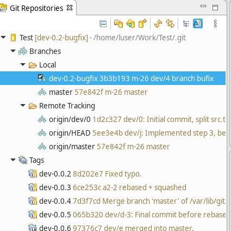This screenshot has height=231, width=231.
Task: Collapse the Remote Tracking folder
Action: tap(23, 106)
